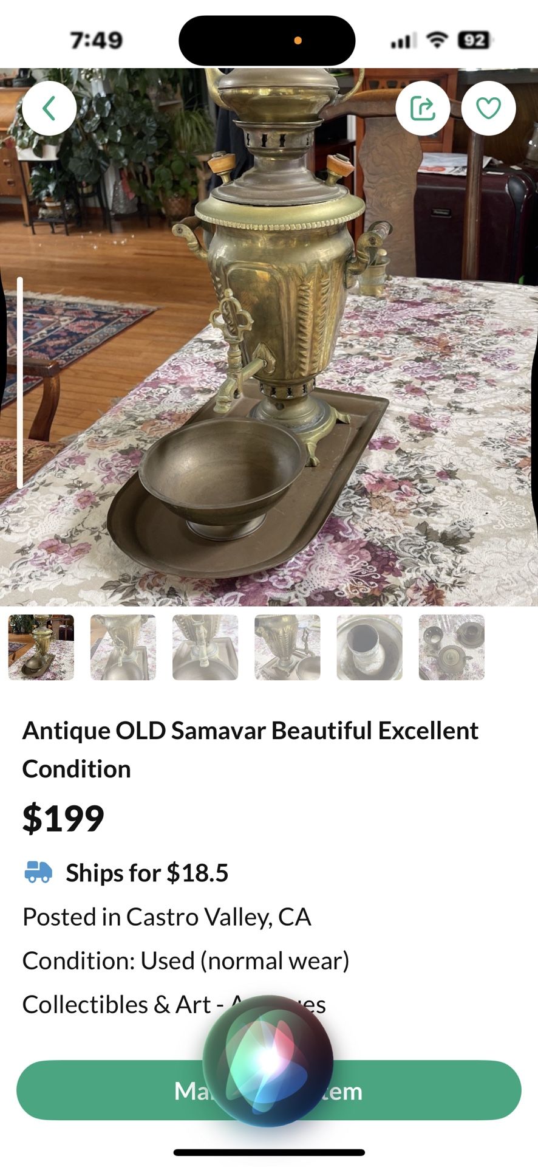Tap the 7:49 clock in the status bar
Screen dimensions: 538x1167
pyautogui.click(x=96, y=40)
